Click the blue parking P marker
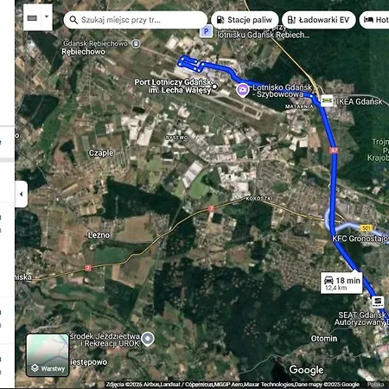 coord(207,31)
